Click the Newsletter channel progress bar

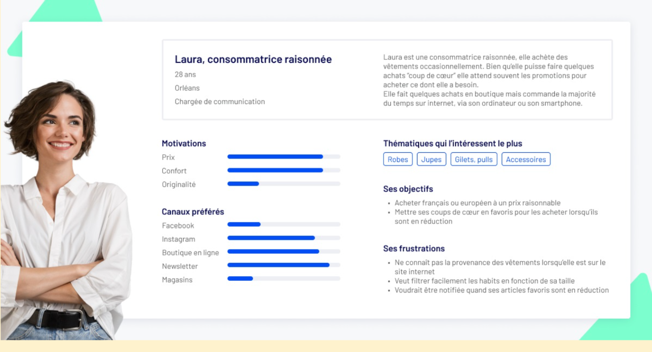pos(284,265)
